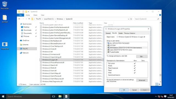The width and height of the screenshot is (176, 99).
Task: Open the View ribbon tab
Action: pos(43,15)
